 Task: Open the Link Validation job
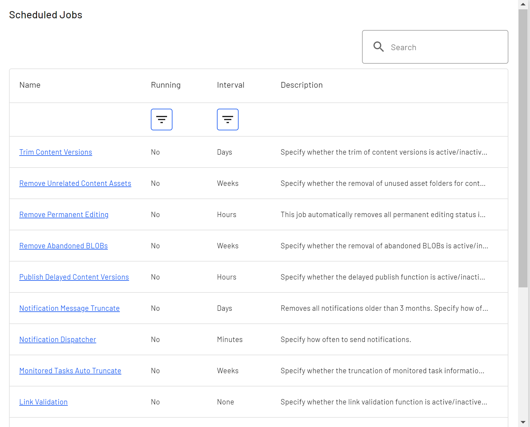tap(44, 402)
